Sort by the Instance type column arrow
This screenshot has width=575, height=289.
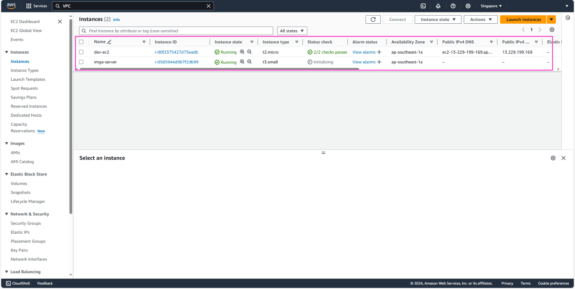297,42
